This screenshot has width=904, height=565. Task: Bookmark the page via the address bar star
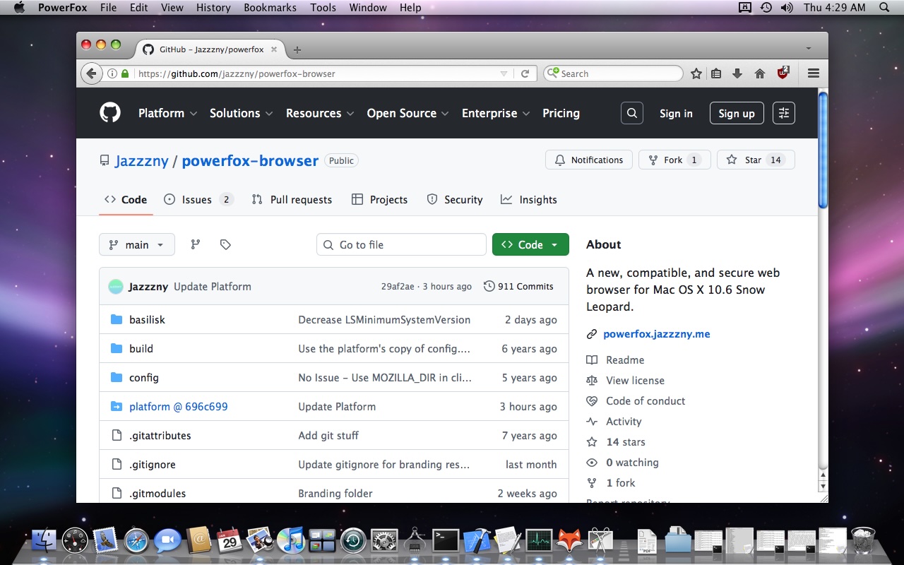[x=696, y=73]
